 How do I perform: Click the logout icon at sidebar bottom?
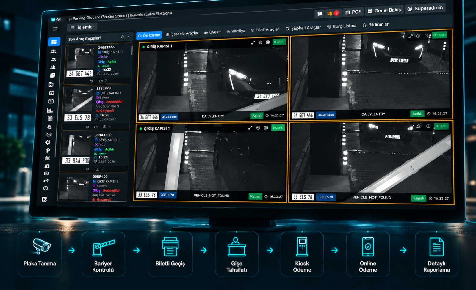click(x=44, y=199)
